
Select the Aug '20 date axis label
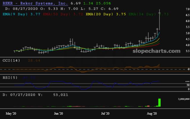152,113
